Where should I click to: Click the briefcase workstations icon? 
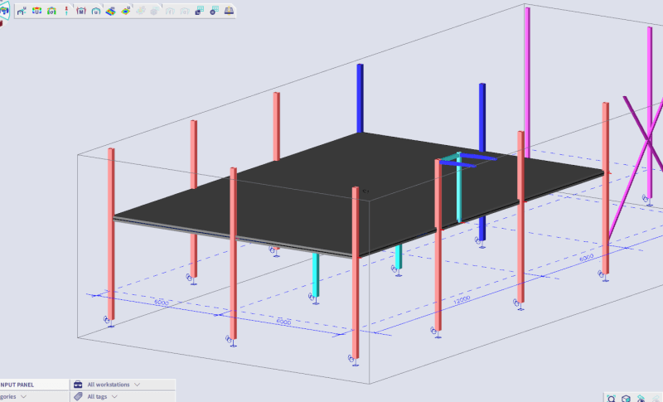(78, 385)
